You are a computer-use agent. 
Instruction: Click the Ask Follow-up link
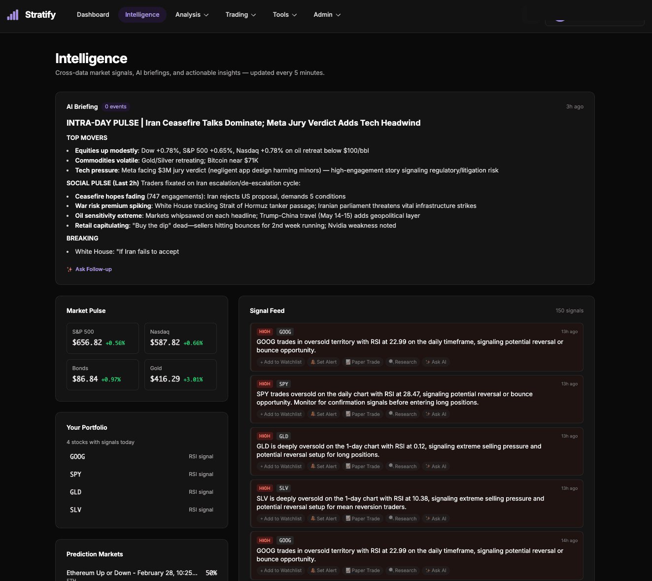(x=94, y=269)
